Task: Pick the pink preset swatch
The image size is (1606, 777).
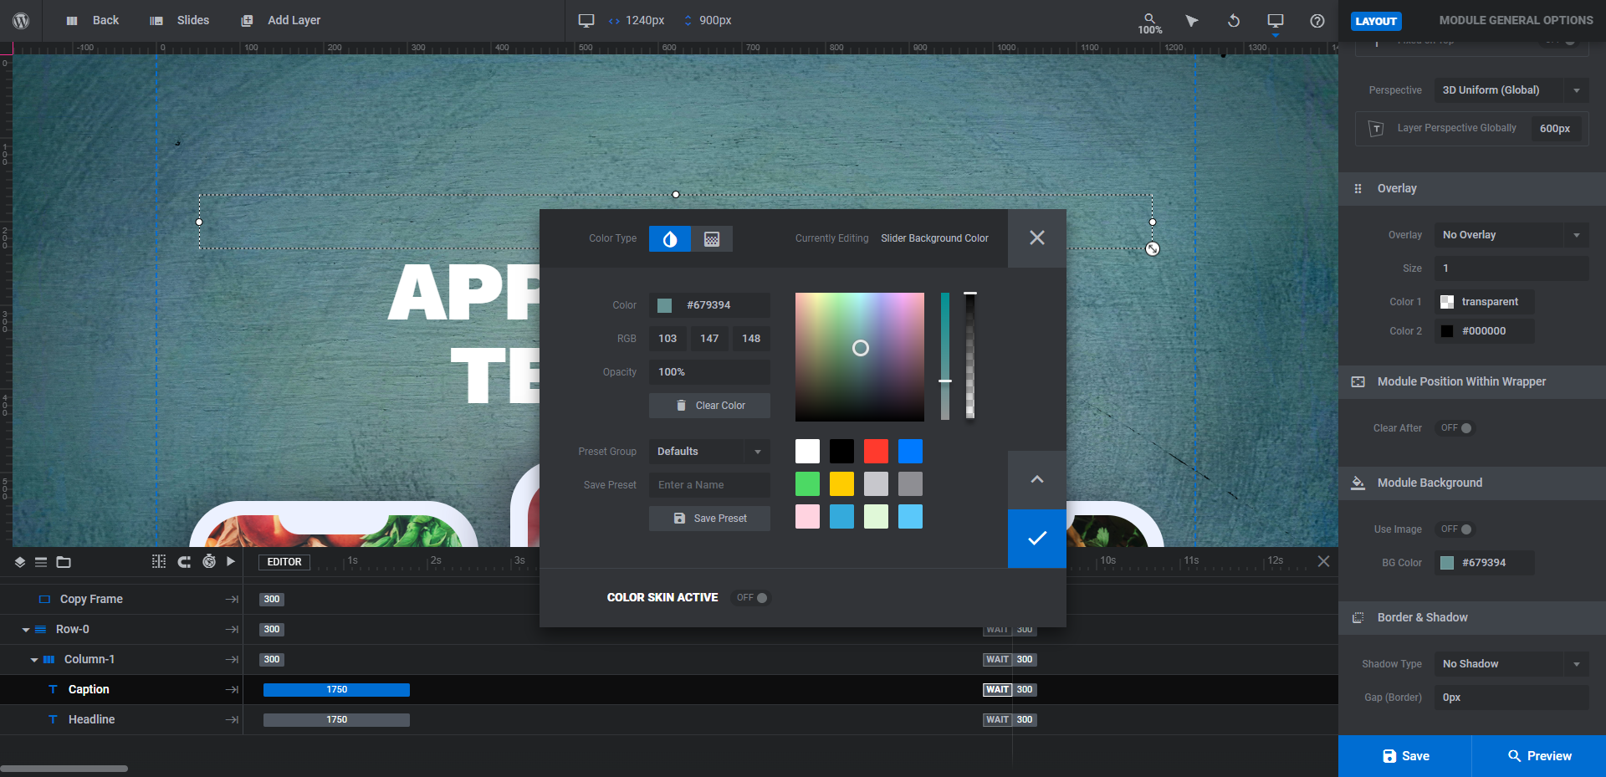Action: [x=807, y=517]
